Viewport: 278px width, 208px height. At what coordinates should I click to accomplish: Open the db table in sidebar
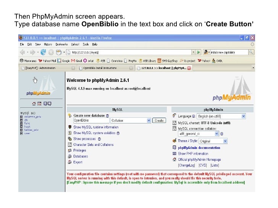[x=26, y=120]
